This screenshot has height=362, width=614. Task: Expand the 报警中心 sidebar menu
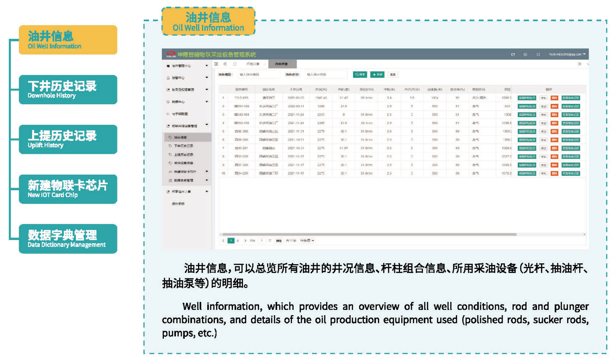click(x=187, y=78)
